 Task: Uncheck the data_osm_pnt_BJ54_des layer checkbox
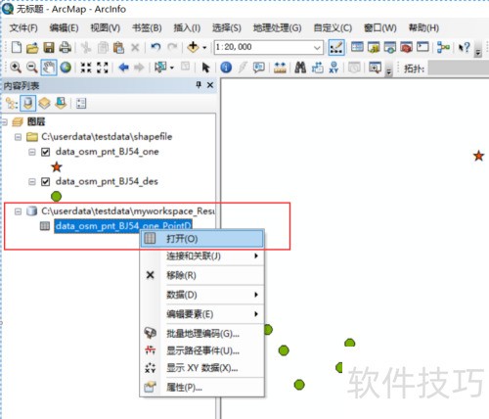tap(45, 181)
